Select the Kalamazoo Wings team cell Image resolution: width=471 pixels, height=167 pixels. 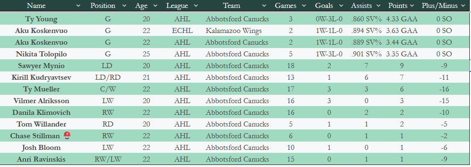pos(234,31)
